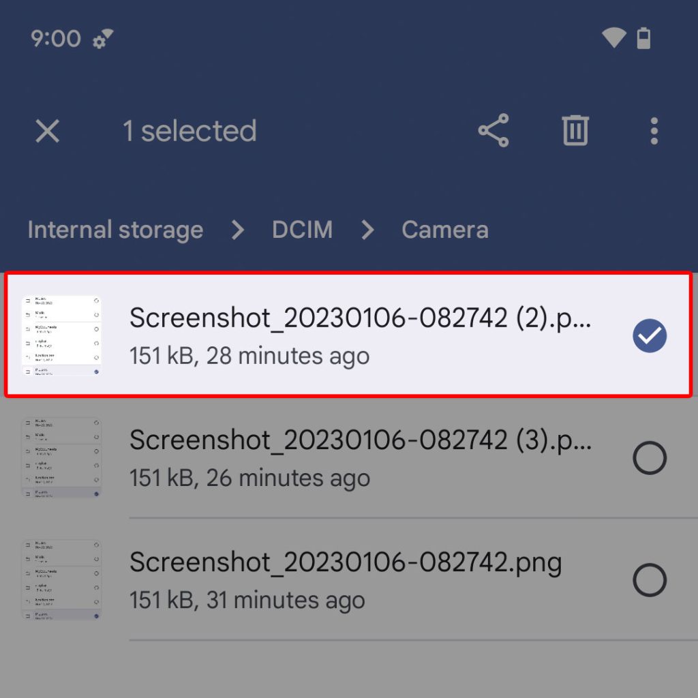Click chevron between DCIM and Camera
This screenshot has height=698, width=698.
pyautogui.click(x=367, y=230)
